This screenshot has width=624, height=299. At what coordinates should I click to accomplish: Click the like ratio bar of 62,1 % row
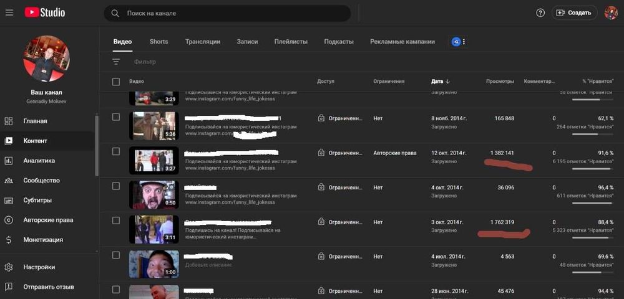[593, 134]
